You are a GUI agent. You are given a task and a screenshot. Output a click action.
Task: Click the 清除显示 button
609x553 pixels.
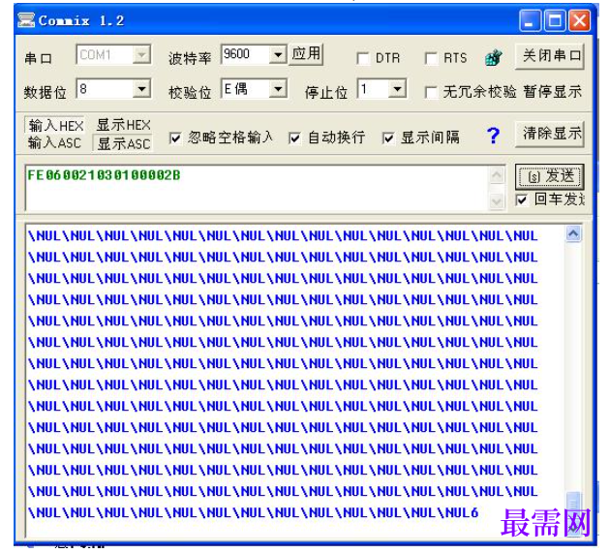550,134
